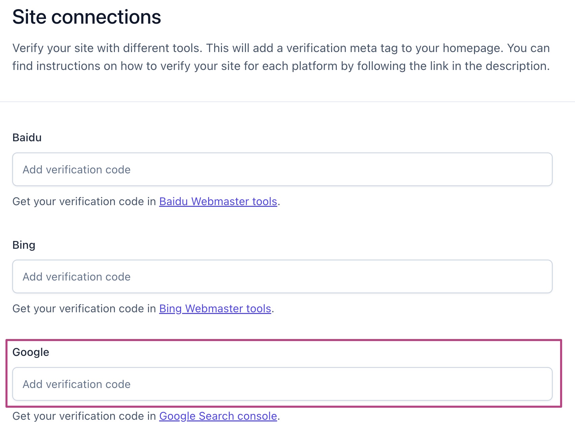Click the Bing field label
This screenshot has height=438, width=575.
point(24,245)
